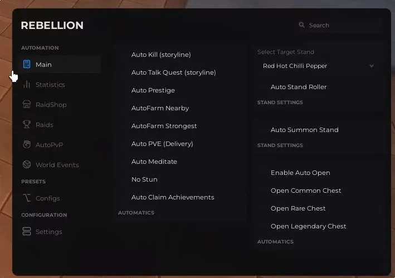
Task: Click the Main sidebar icon
Action: pos(27,65)
